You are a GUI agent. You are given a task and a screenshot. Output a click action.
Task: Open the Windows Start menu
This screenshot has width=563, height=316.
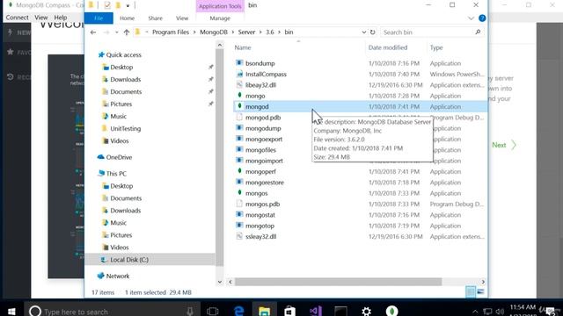[x=11, y=311]
